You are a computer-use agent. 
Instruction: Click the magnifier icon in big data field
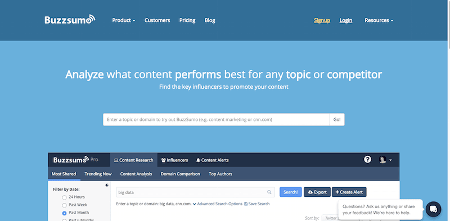(269, 192)
